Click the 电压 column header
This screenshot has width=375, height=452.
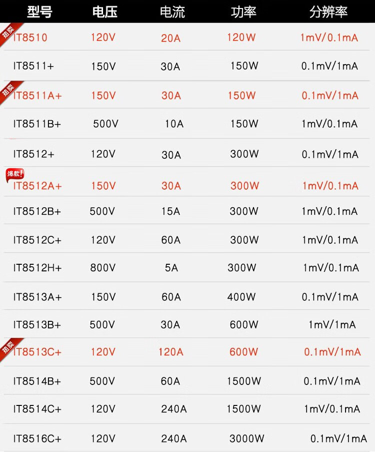click(104, 12)
